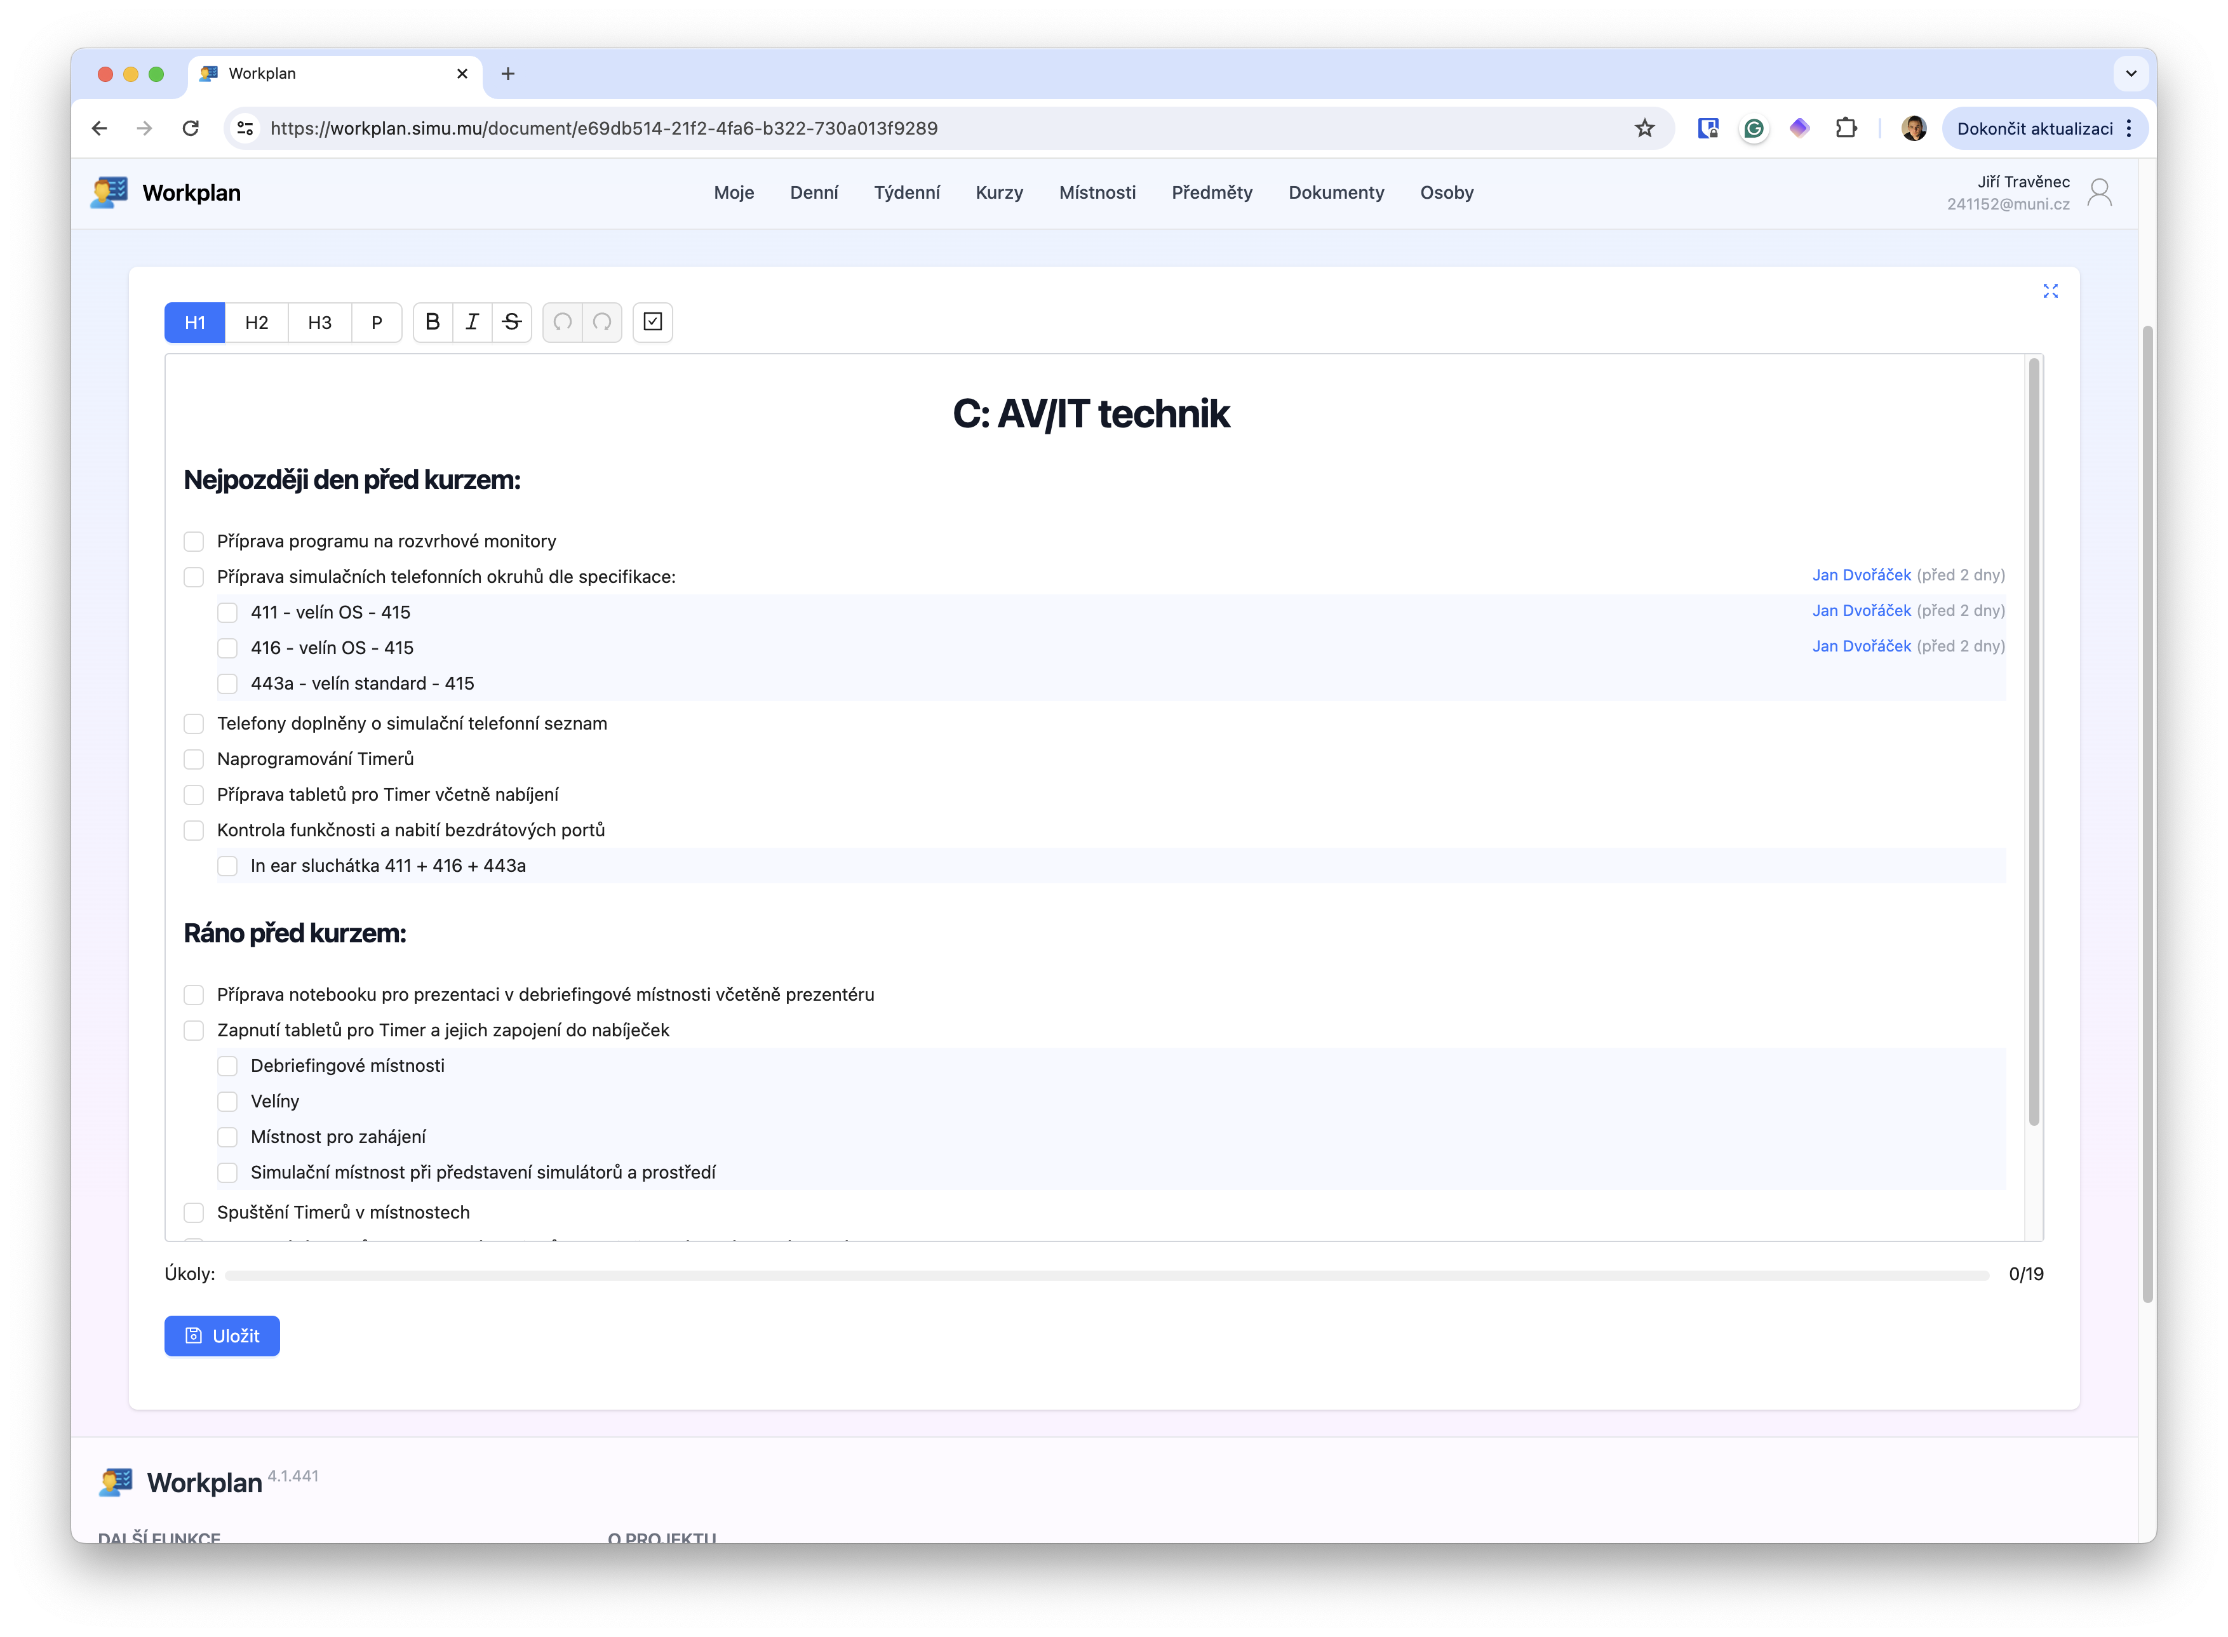
Task: Navigate to the Dokumenty section
Action: 1336,192
